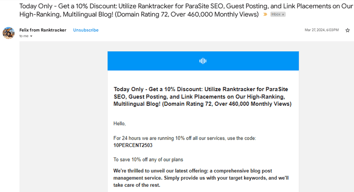Click the "Hello," greeting text
The width and height of the screenshot is (354, 192).
click(x=119, y=123)
